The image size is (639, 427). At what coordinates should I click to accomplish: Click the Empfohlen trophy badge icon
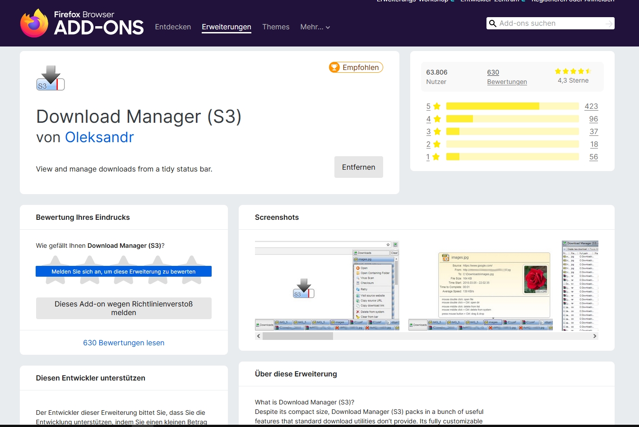pos(334,67)
